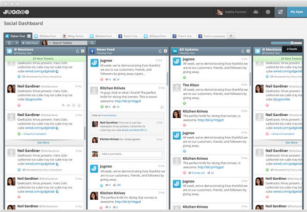Like the Kitchen Knives News Feed post
Image resolution: width=307 pixels, height=212 pixels.
coord(93,107)
